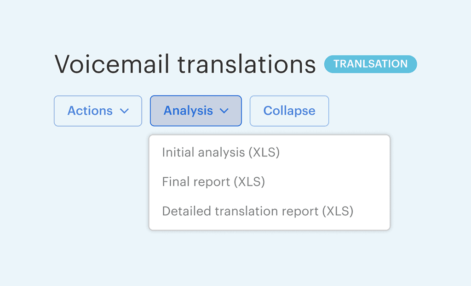Click the Voicemail translations heading
This screenshot has height=286, width=471.
(185, 64)
